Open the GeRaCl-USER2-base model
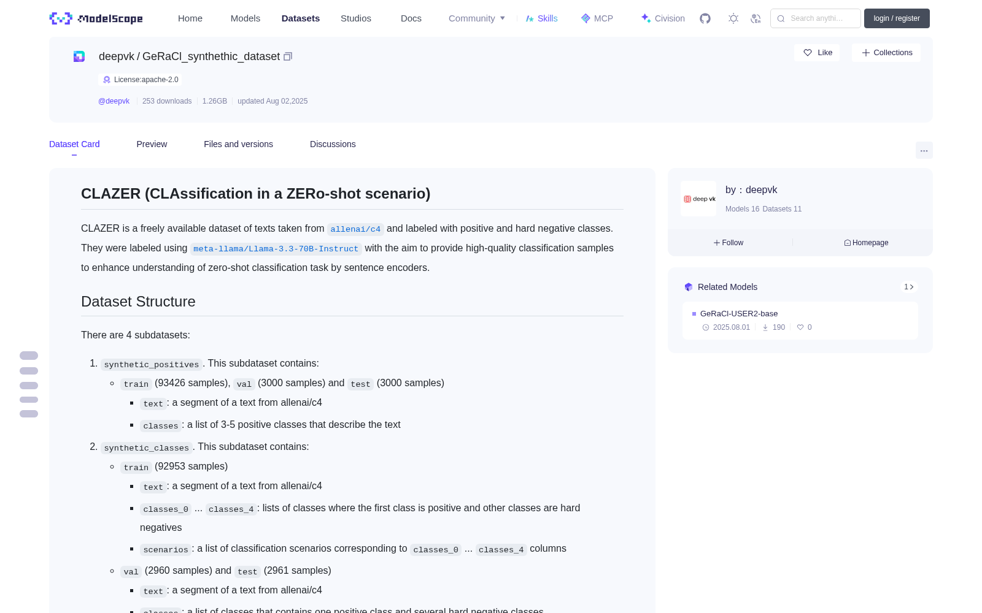The width and height of the screenshot is (982, 613). coord(739,313)
